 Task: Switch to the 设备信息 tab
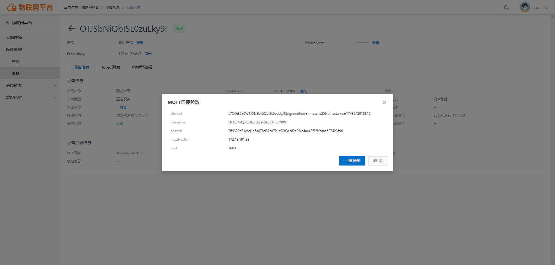(81, 67)
